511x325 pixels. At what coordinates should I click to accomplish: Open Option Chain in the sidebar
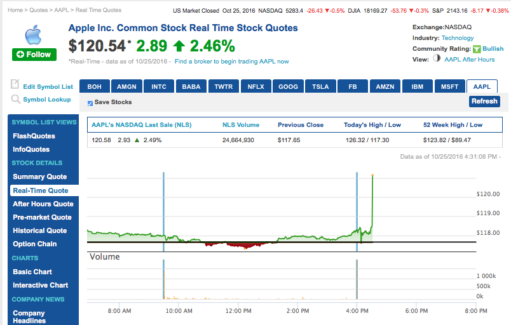pyautogui.click(x=34, y=244)
